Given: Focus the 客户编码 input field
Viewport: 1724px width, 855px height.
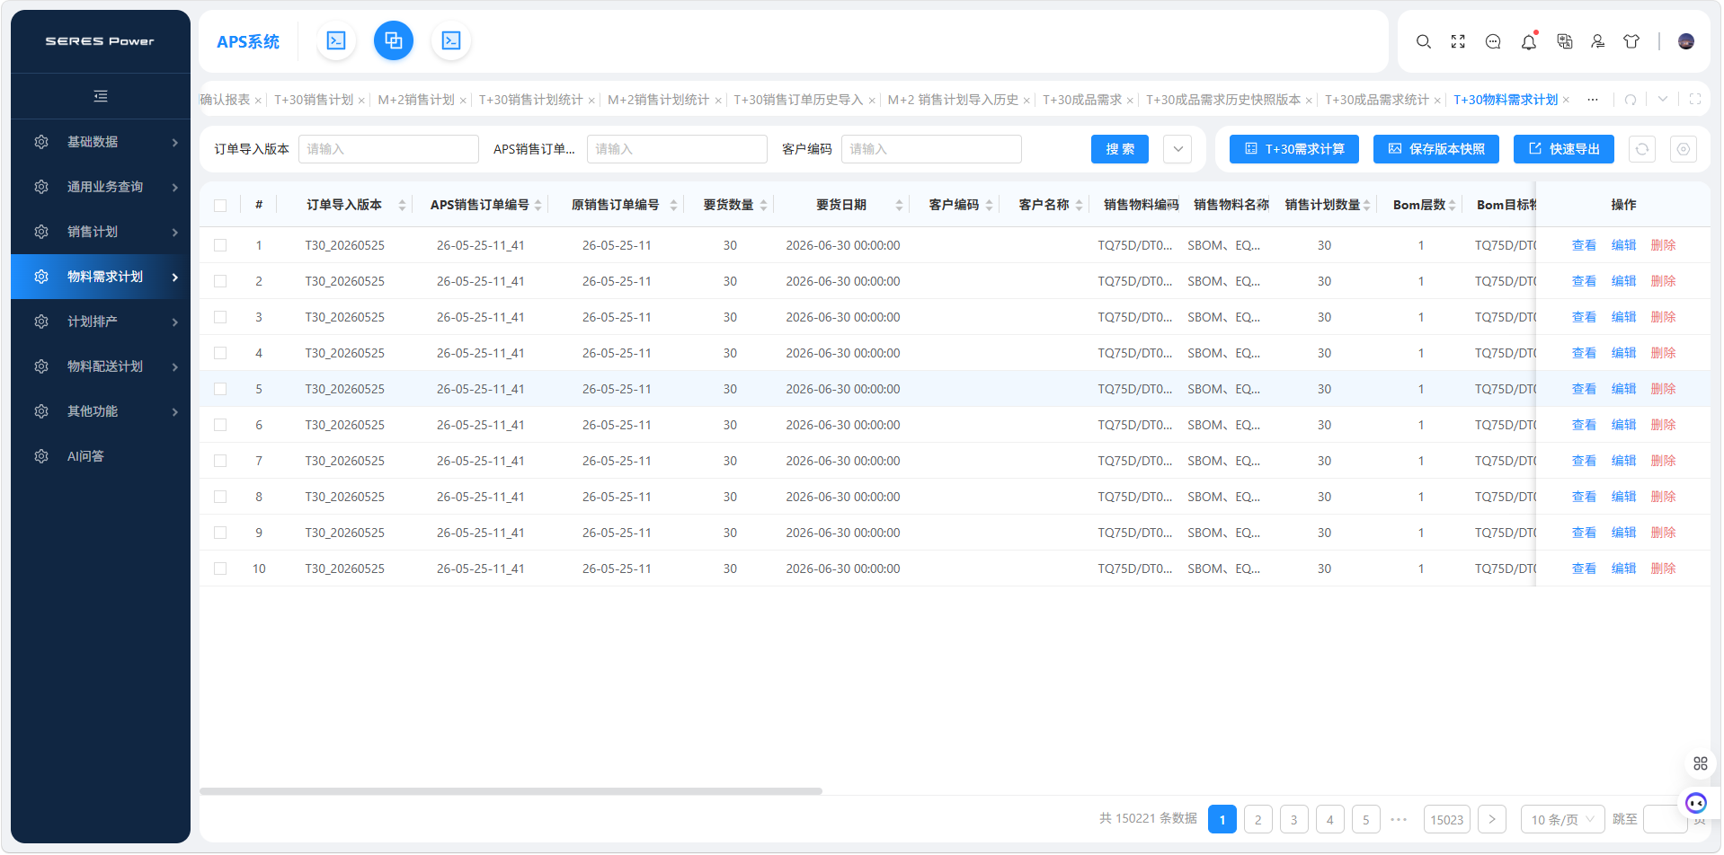Looking at the screenshot, I should (x=931, y=149).
